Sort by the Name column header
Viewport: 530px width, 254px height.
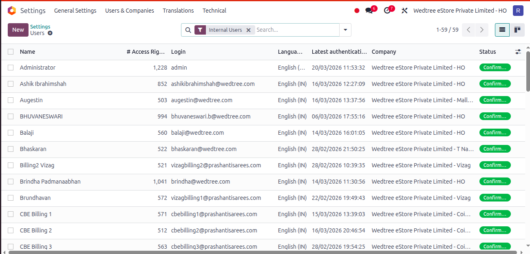[27, 52]
